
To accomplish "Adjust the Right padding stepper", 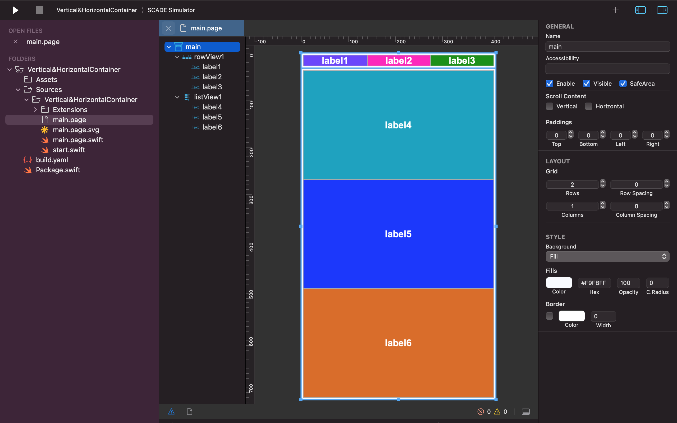I will (667, 135).
